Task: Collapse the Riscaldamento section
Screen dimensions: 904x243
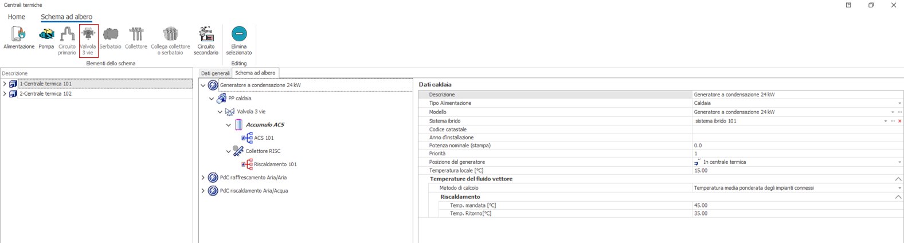Action: (898, 197)
